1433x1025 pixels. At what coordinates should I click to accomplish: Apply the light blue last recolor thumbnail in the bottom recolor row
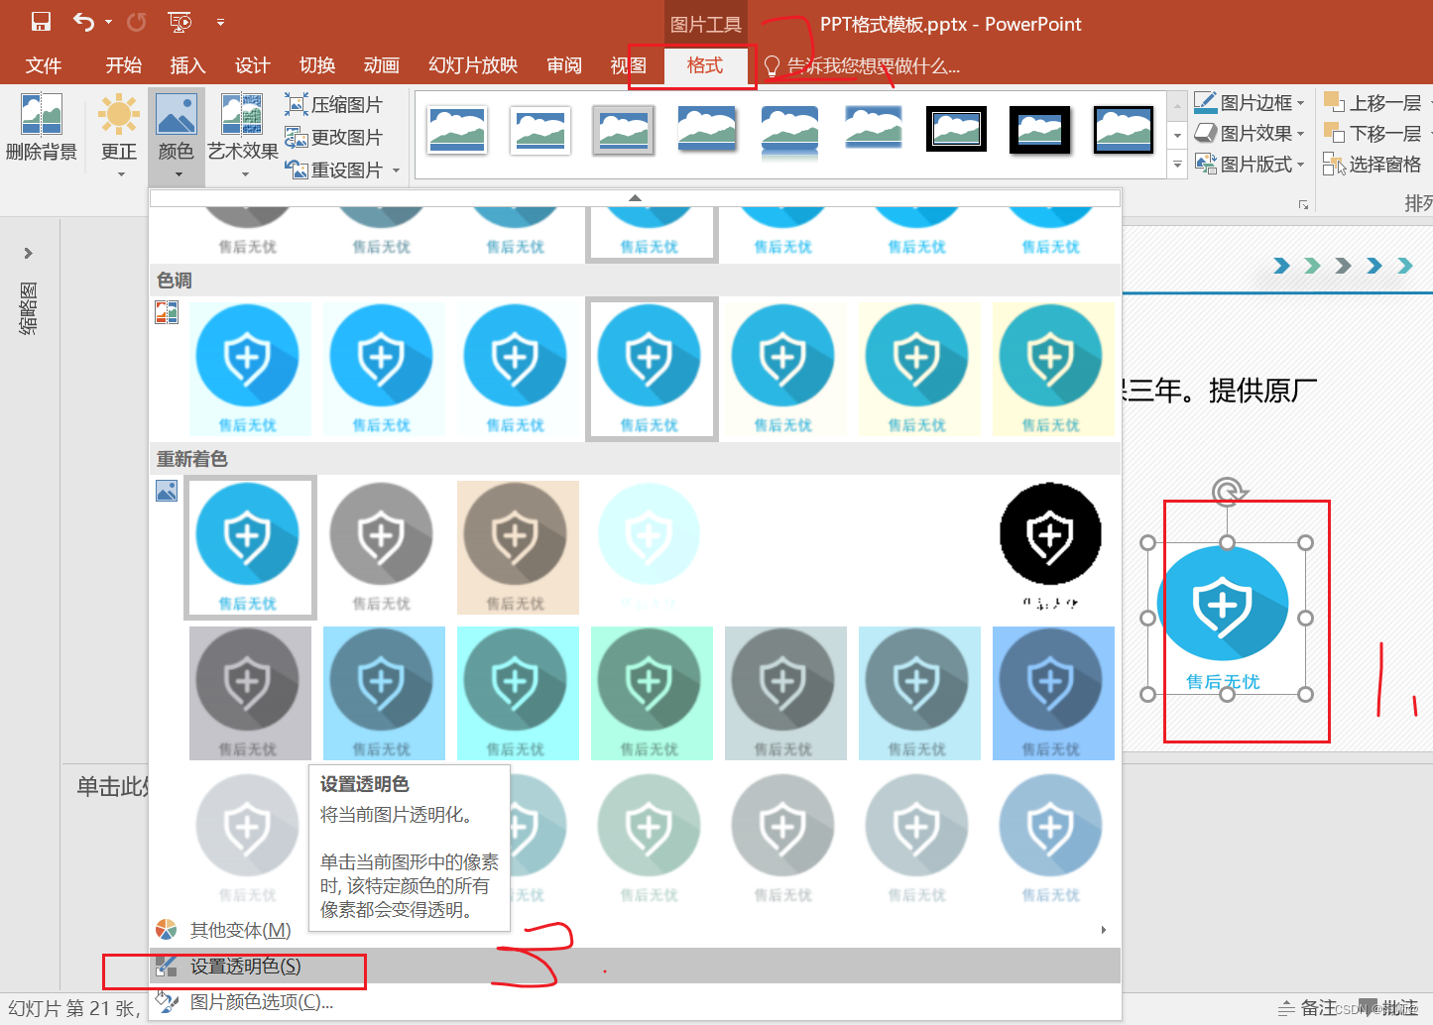pos(1053,839)
